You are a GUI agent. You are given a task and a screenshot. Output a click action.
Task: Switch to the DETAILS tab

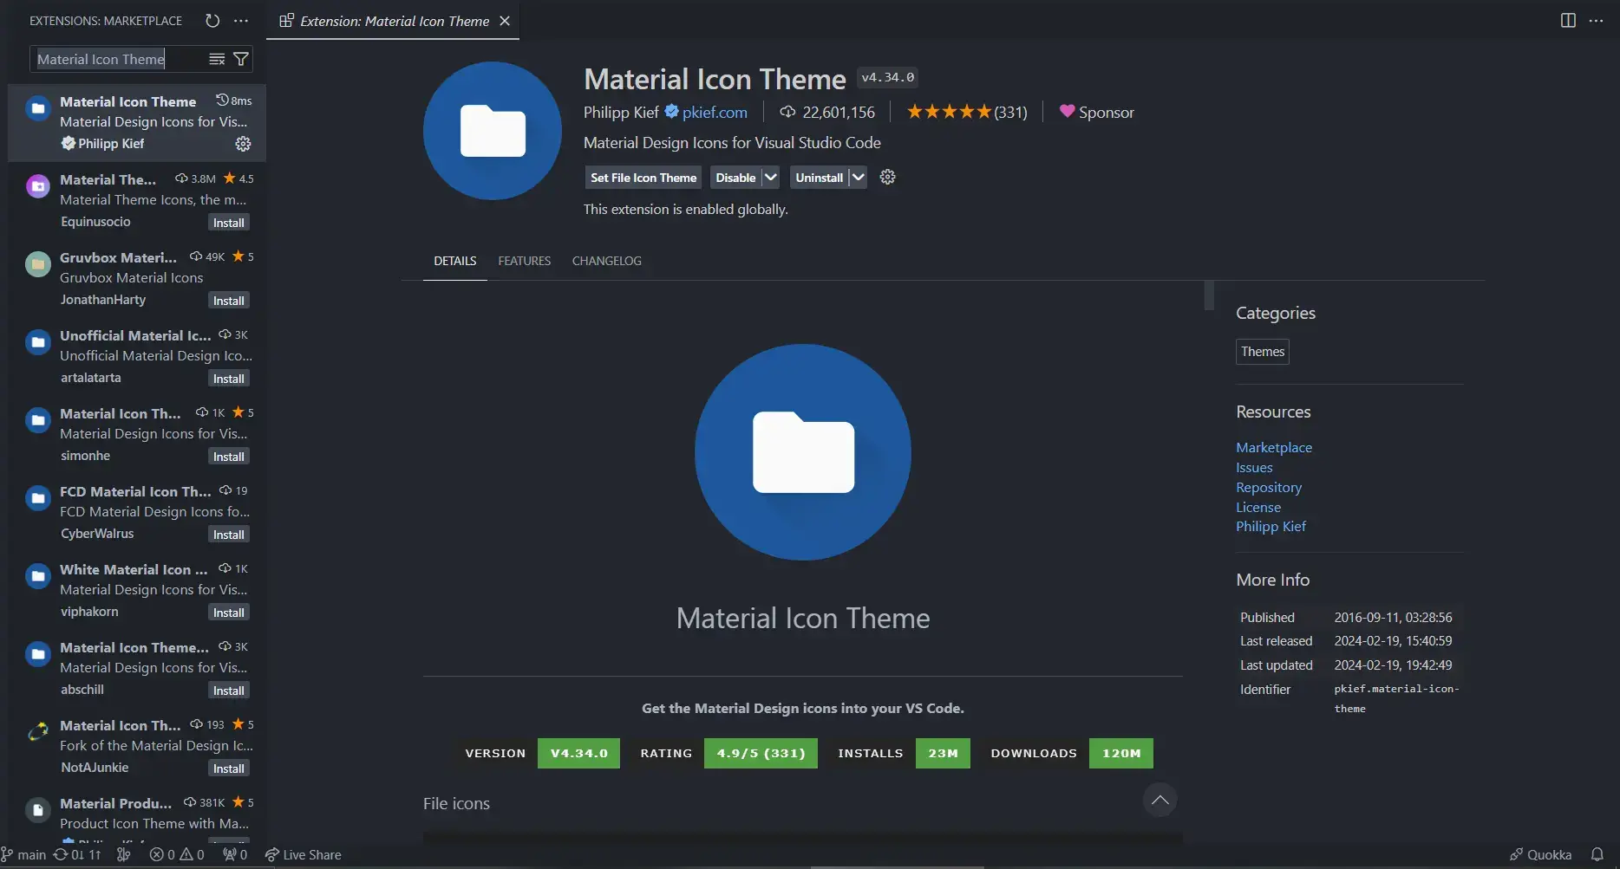(455, 261)
